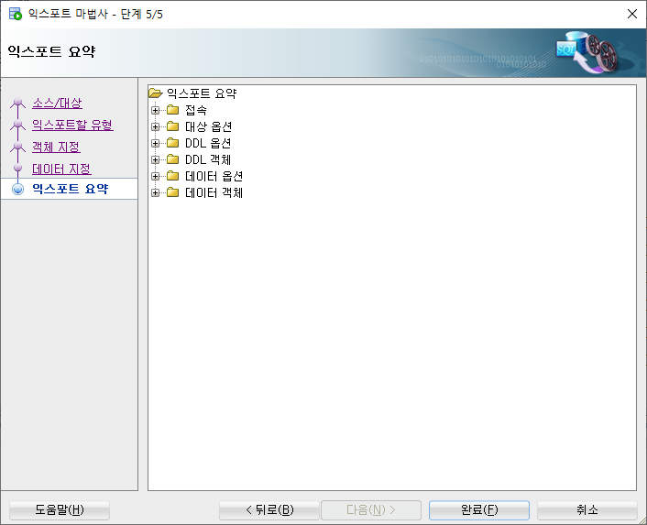Viewport: 647px width, 525px height.
Task: Click the 객체 지정 step bullet icon
Action: (17, 146)
